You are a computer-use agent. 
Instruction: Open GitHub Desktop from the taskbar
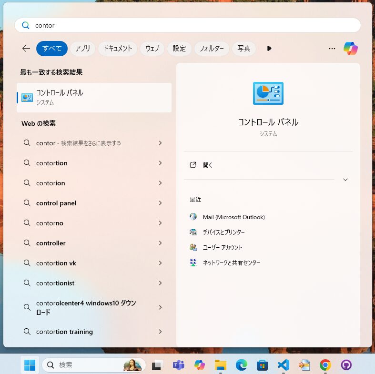pos(346,365)
